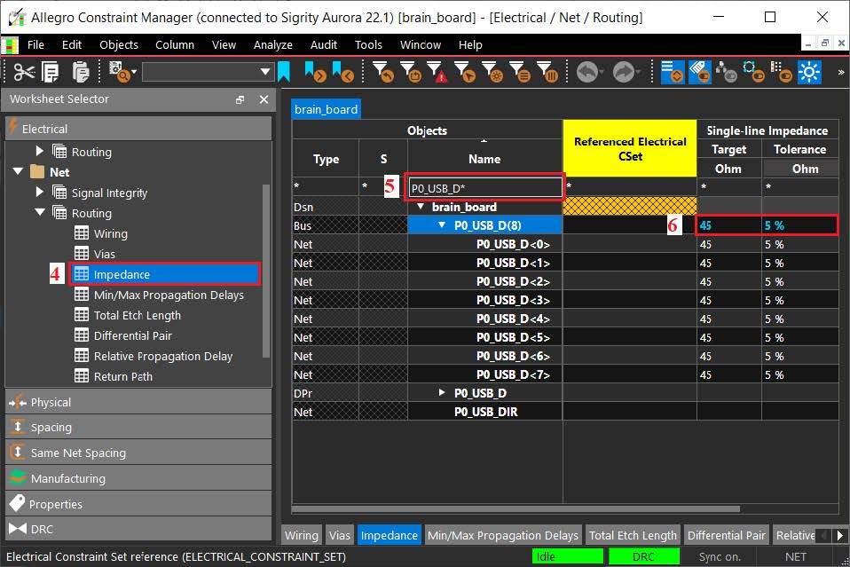The width and height of the screenshot is (850, 567).
Task: Collapse the P0_USB_D(8) bus row
Action: (442, 225)
